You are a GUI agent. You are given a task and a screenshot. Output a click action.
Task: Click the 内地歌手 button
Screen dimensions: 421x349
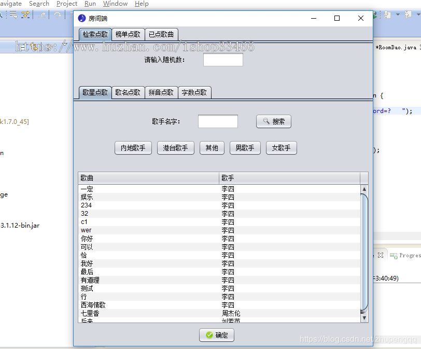click(133, 148)
